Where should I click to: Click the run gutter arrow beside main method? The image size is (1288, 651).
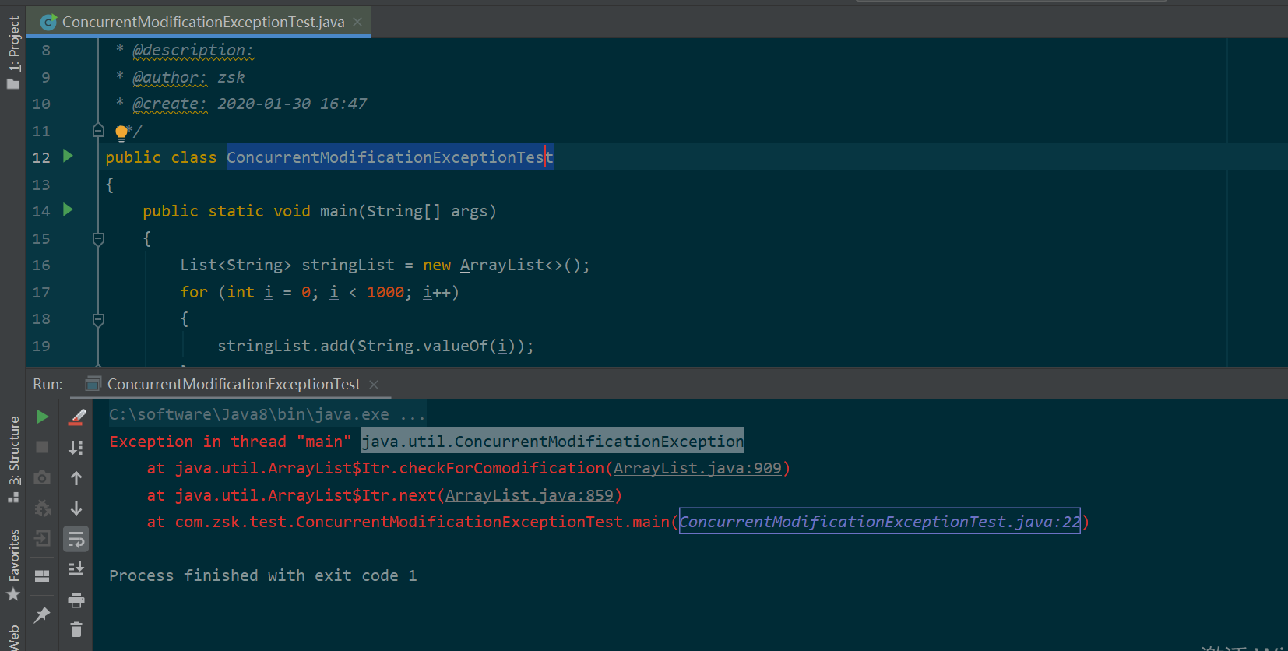point(68,209)
